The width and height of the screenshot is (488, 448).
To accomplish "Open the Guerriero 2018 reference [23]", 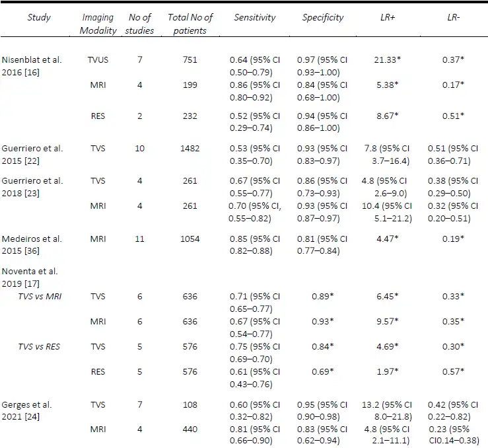I will click(x=32, y=194).
